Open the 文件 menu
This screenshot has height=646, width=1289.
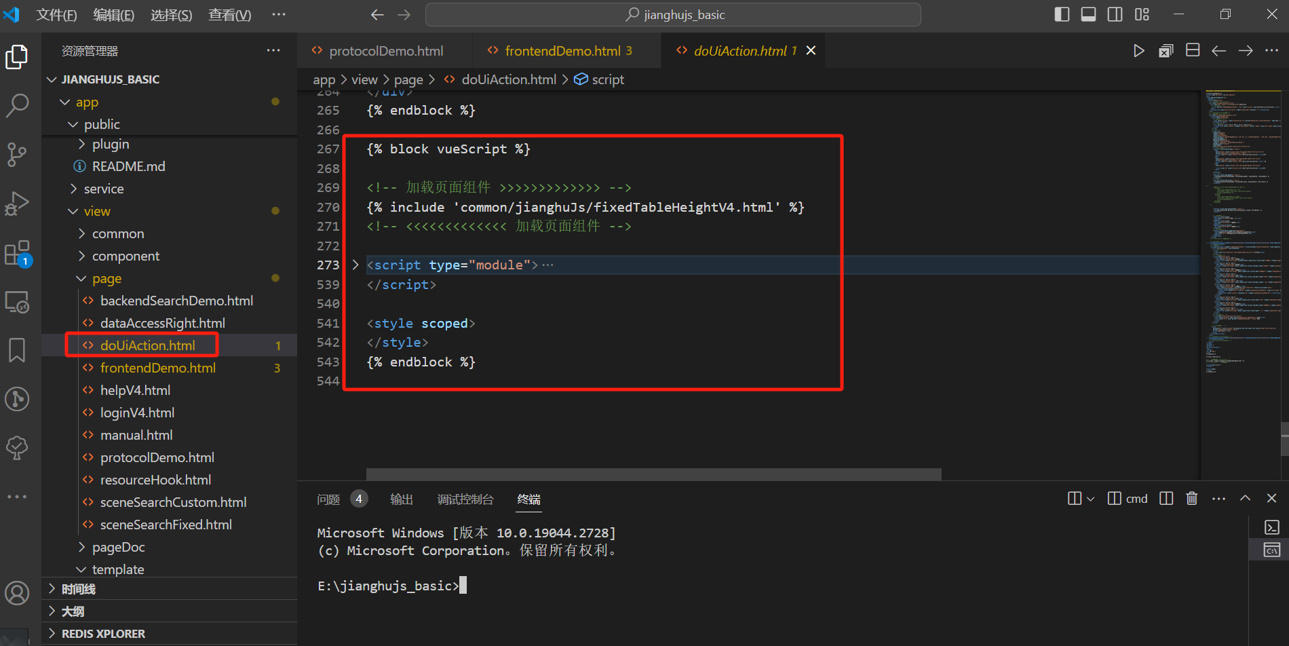(x=56, y=15)
